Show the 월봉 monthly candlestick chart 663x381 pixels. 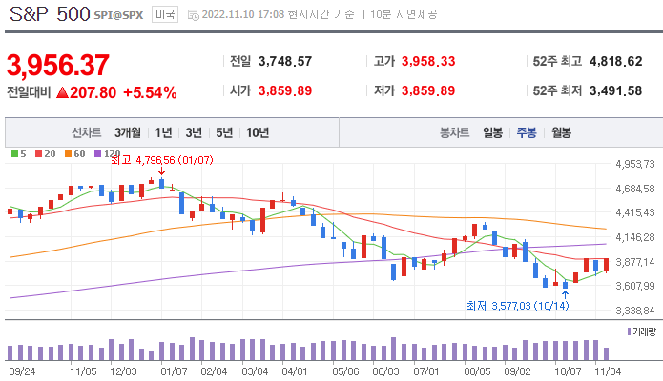pos(561,132)
